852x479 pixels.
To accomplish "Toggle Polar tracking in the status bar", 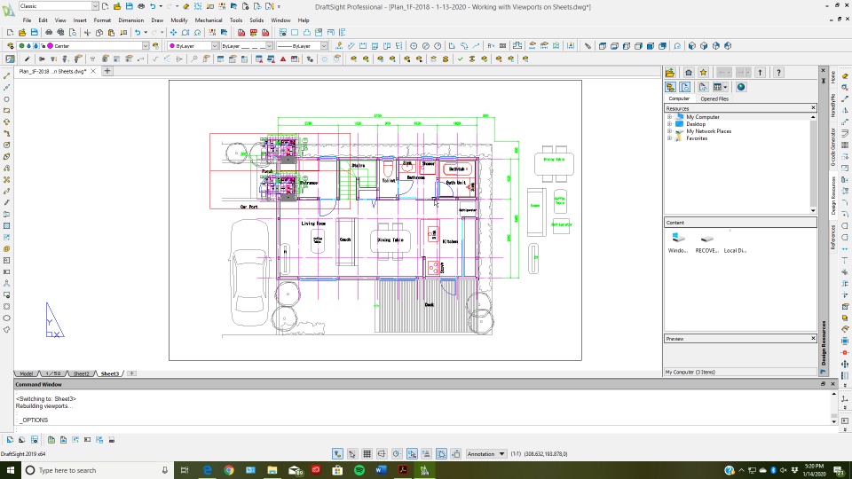I will 397,453.
